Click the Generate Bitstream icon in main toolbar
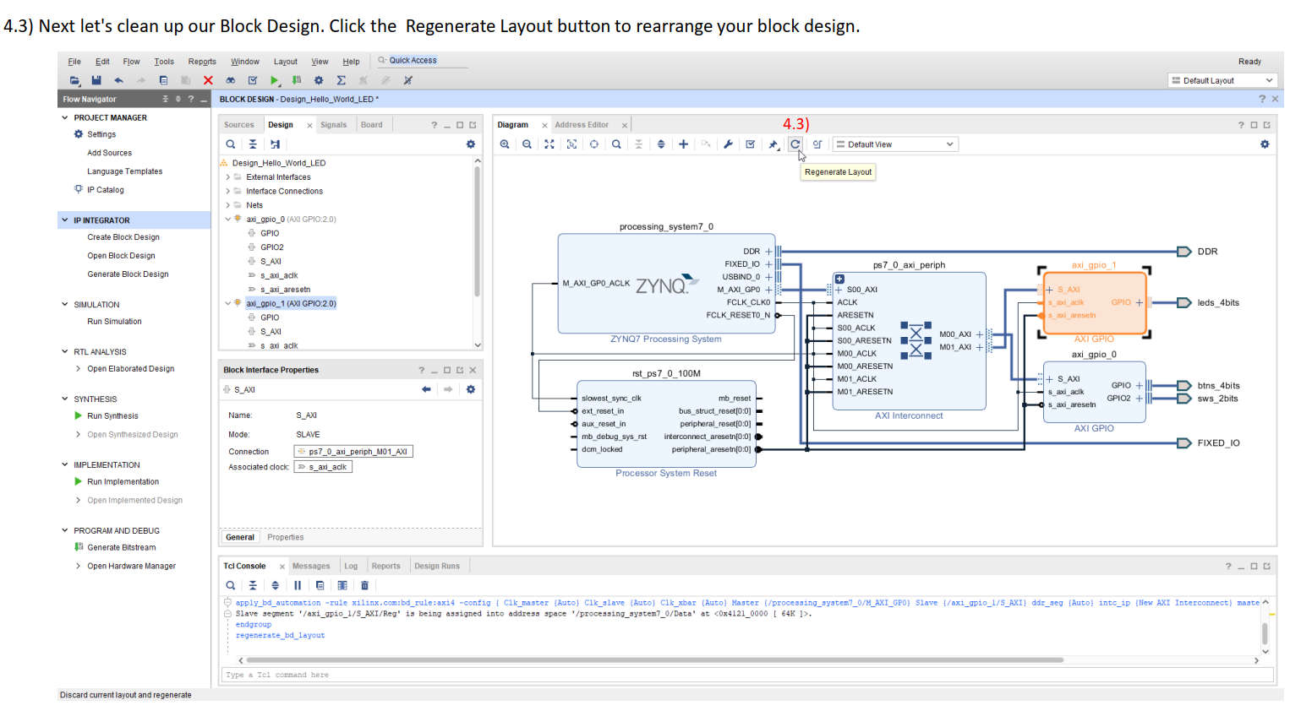This screenshot has width=1301, height=711. [297, 80]
